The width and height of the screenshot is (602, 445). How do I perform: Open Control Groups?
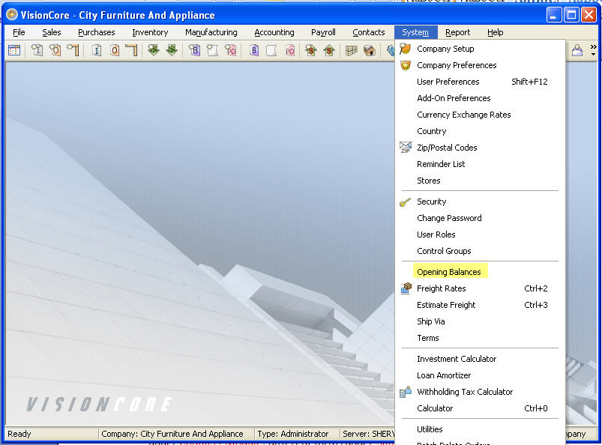point(480,251)
